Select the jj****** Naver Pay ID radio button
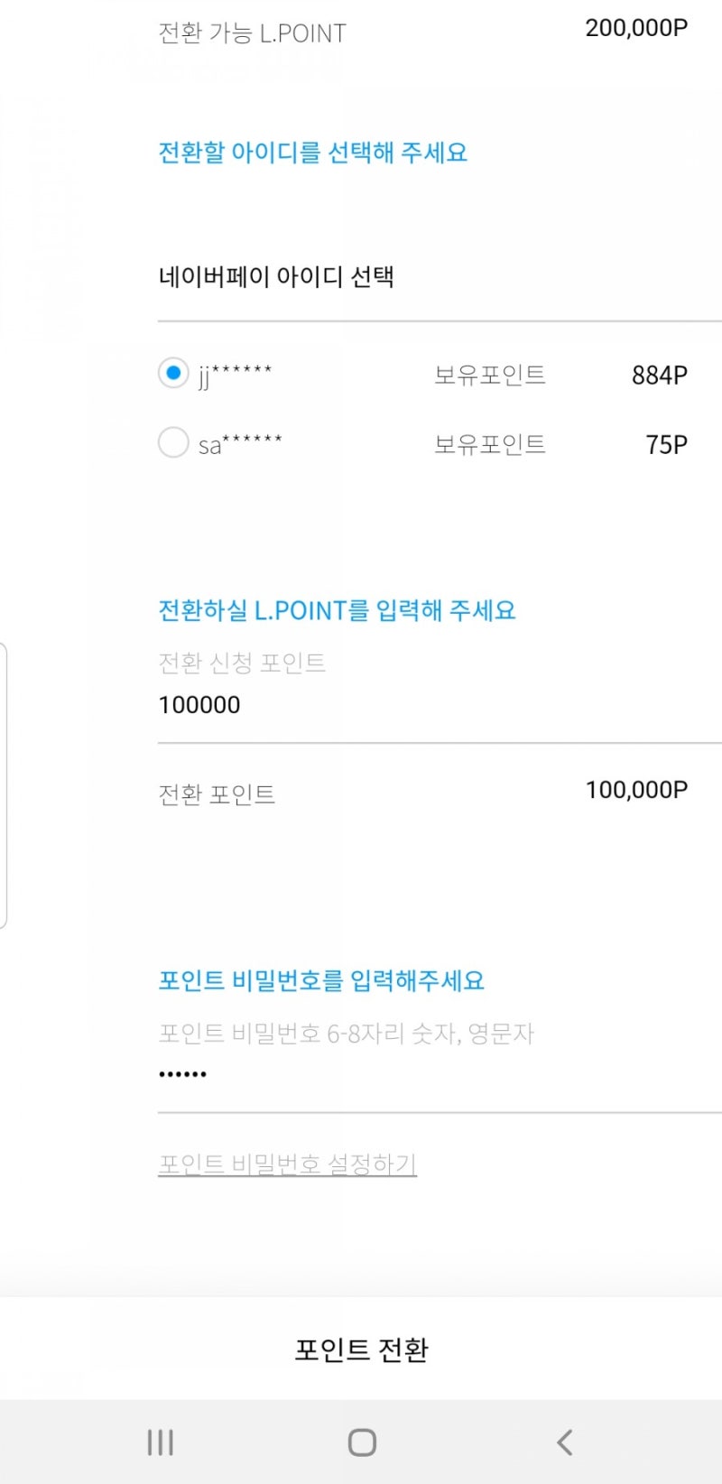 click(x=173, y=373)
